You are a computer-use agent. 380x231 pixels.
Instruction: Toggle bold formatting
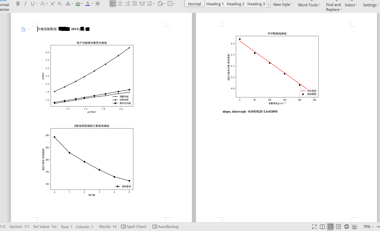(18, 4)
